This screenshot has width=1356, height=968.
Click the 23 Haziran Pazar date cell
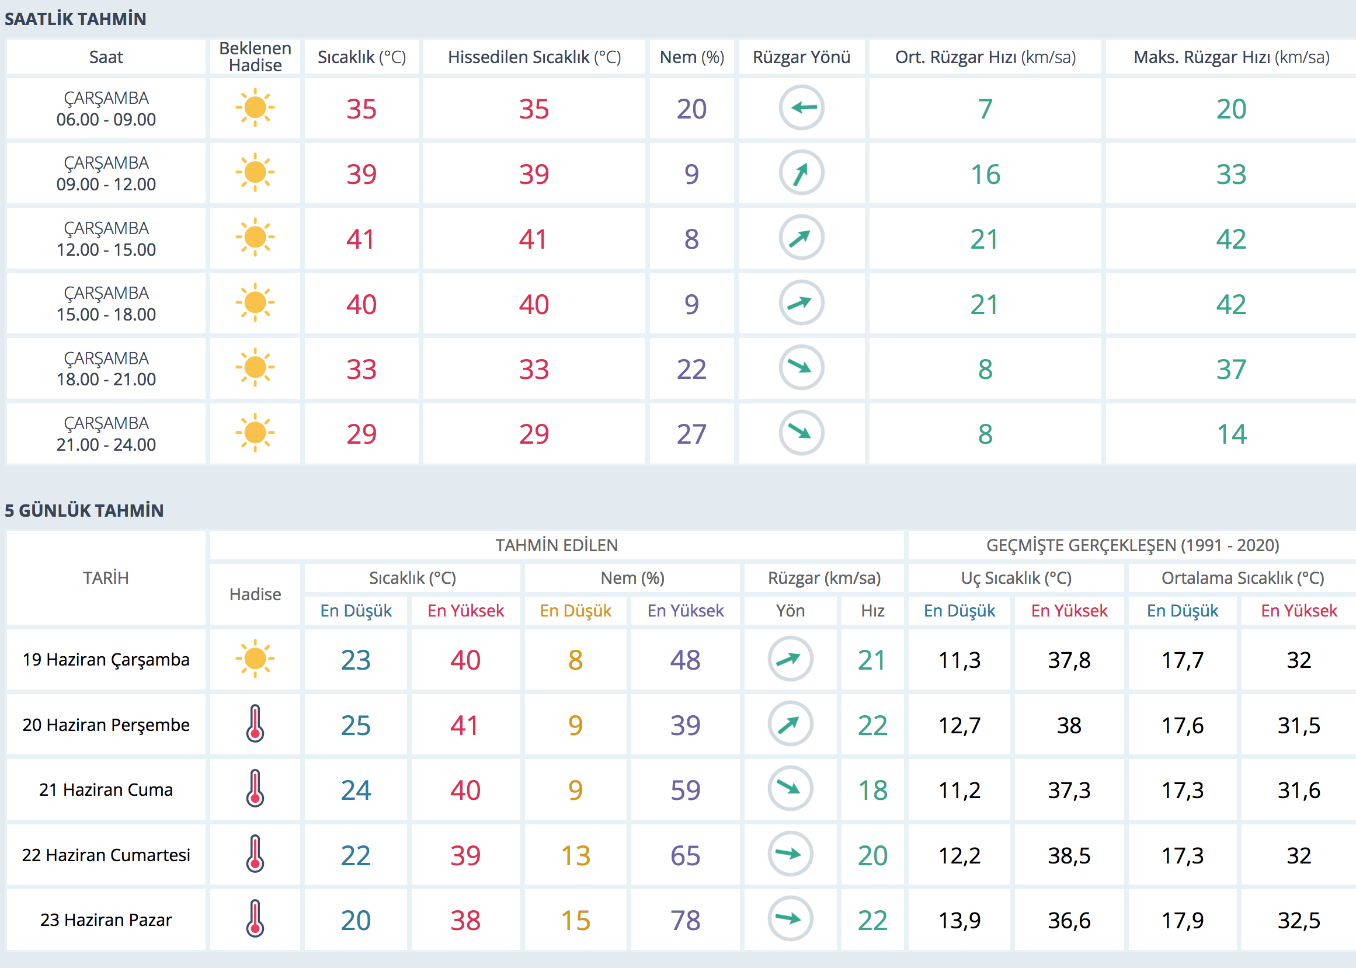[106, 920]
